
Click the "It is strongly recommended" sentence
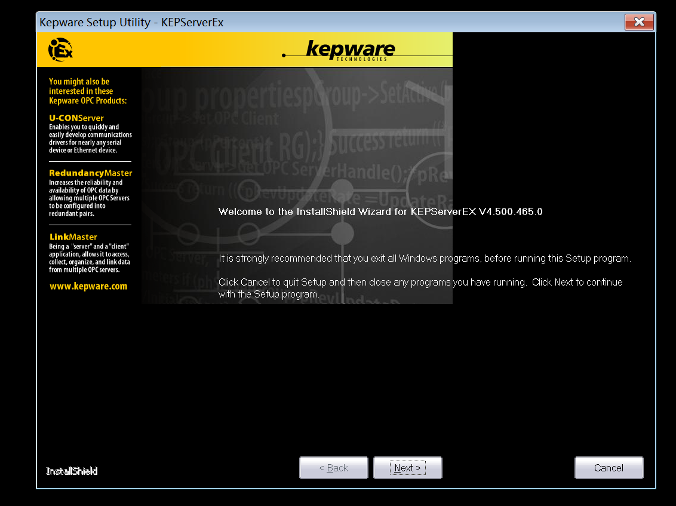click(x=425, y=259)
